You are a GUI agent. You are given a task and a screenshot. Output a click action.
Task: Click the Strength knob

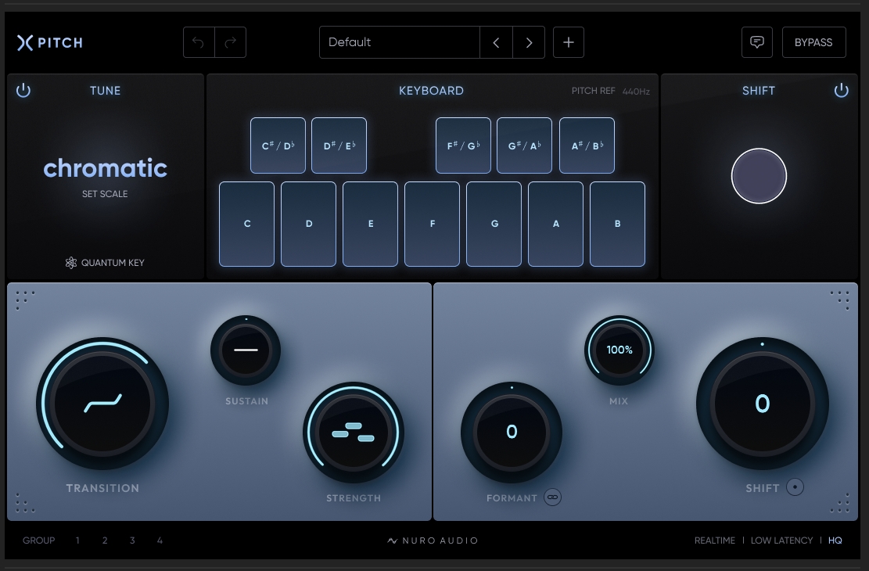point(354,433)
